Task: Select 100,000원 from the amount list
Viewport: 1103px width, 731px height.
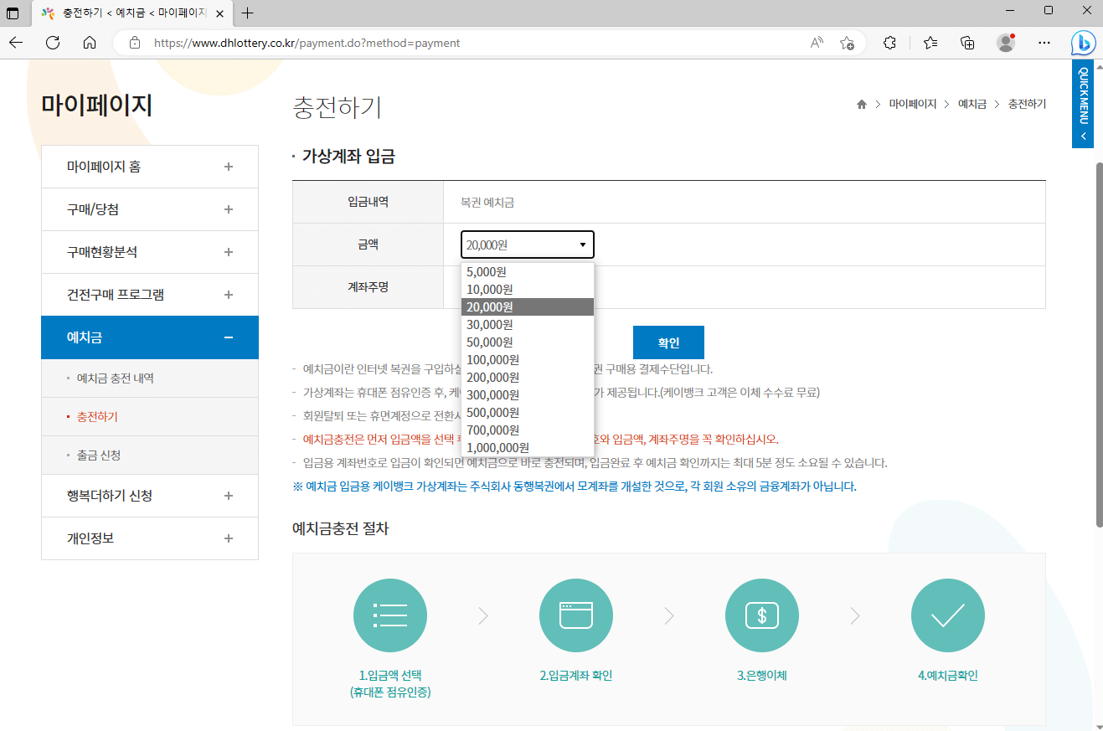Action: click(x=492, y=359)
